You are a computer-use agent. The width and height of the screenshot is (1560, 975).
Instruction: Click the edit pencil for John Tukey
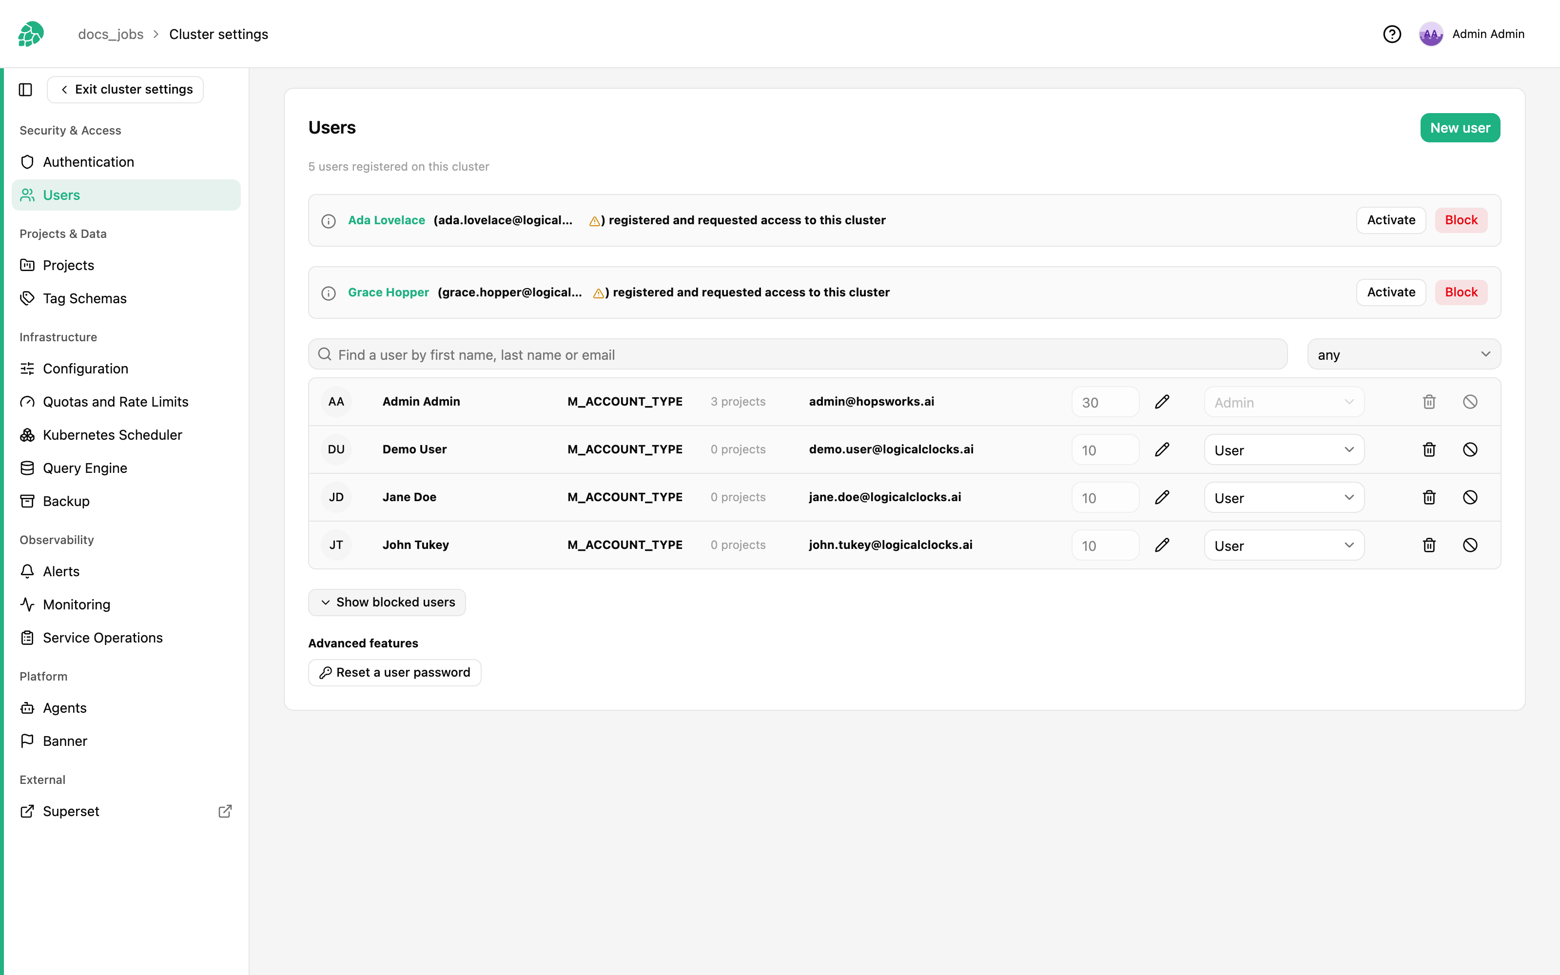coord(1162,545)
